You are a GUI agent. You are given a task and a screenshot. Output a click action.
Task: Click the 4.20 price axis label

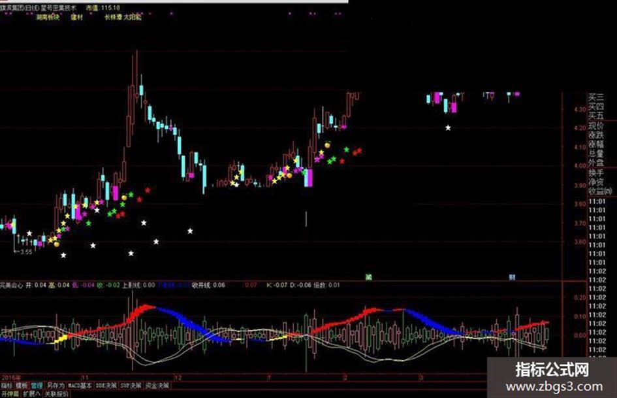[x=580, y=127]
